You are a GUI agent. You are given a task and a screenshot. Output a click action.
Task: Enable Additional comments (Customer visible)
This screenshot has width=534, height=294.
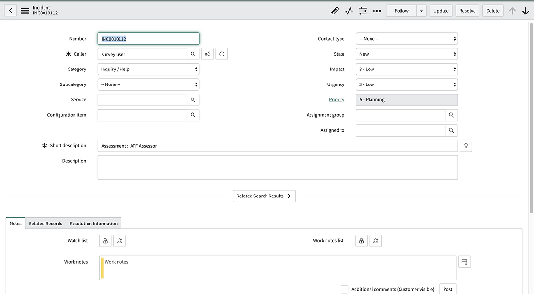pos(344,289)
